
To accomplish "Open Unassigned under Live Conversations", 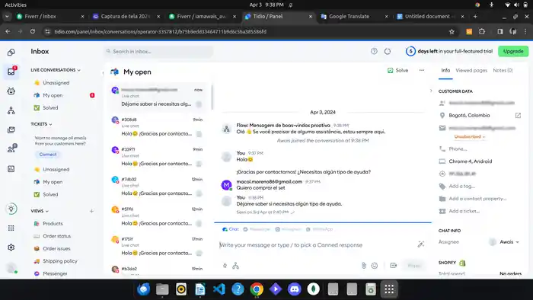I will coord(56,82).
